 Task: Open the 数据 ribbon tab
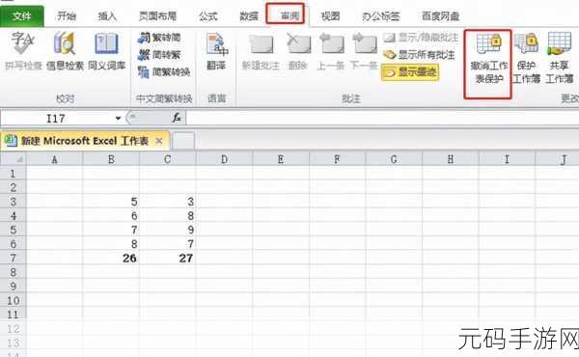[249, 16]
